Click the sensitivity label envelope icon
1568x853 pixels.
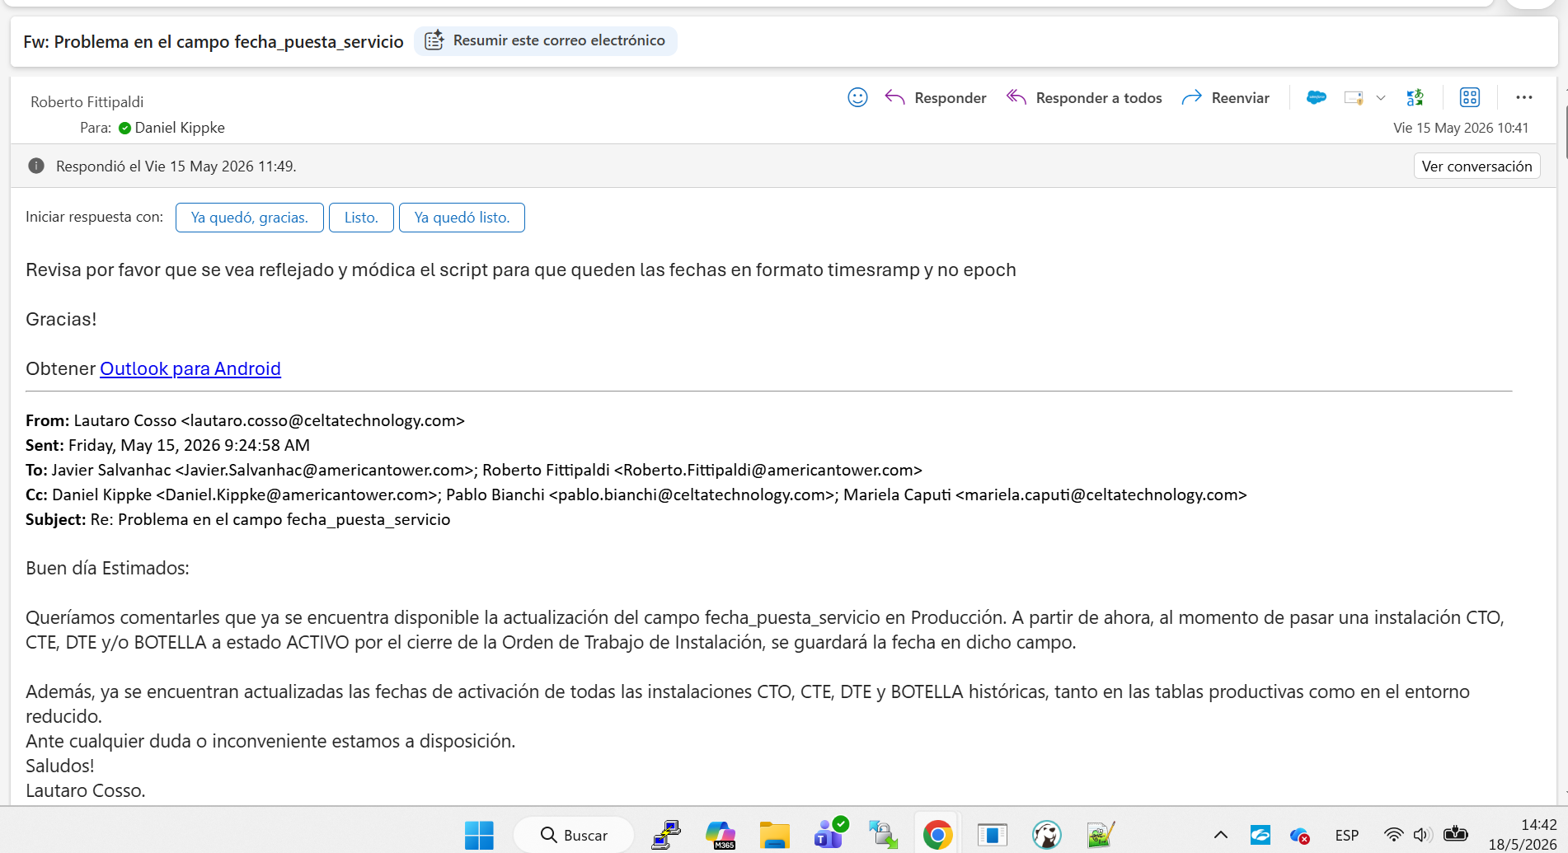(1354, 98)
